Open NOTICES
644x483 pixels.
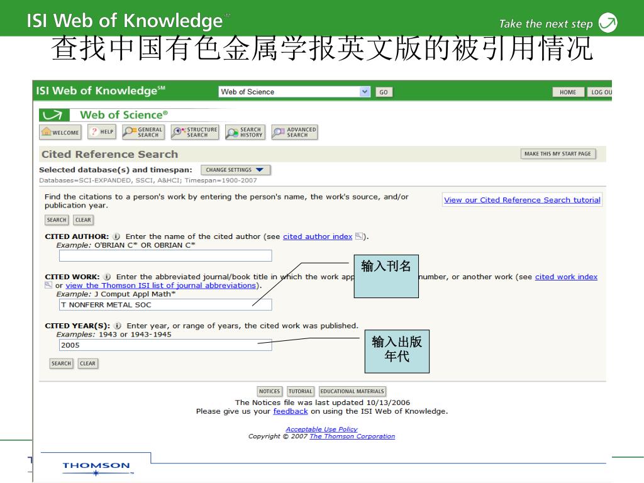click(x=269, y=391)
